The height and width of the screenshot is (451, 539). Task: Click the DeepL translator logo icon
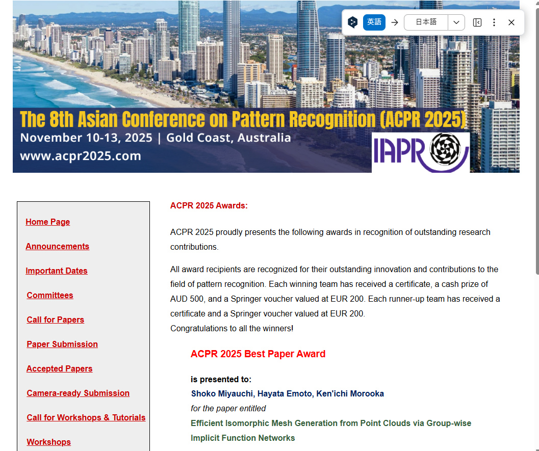point(352,22)
